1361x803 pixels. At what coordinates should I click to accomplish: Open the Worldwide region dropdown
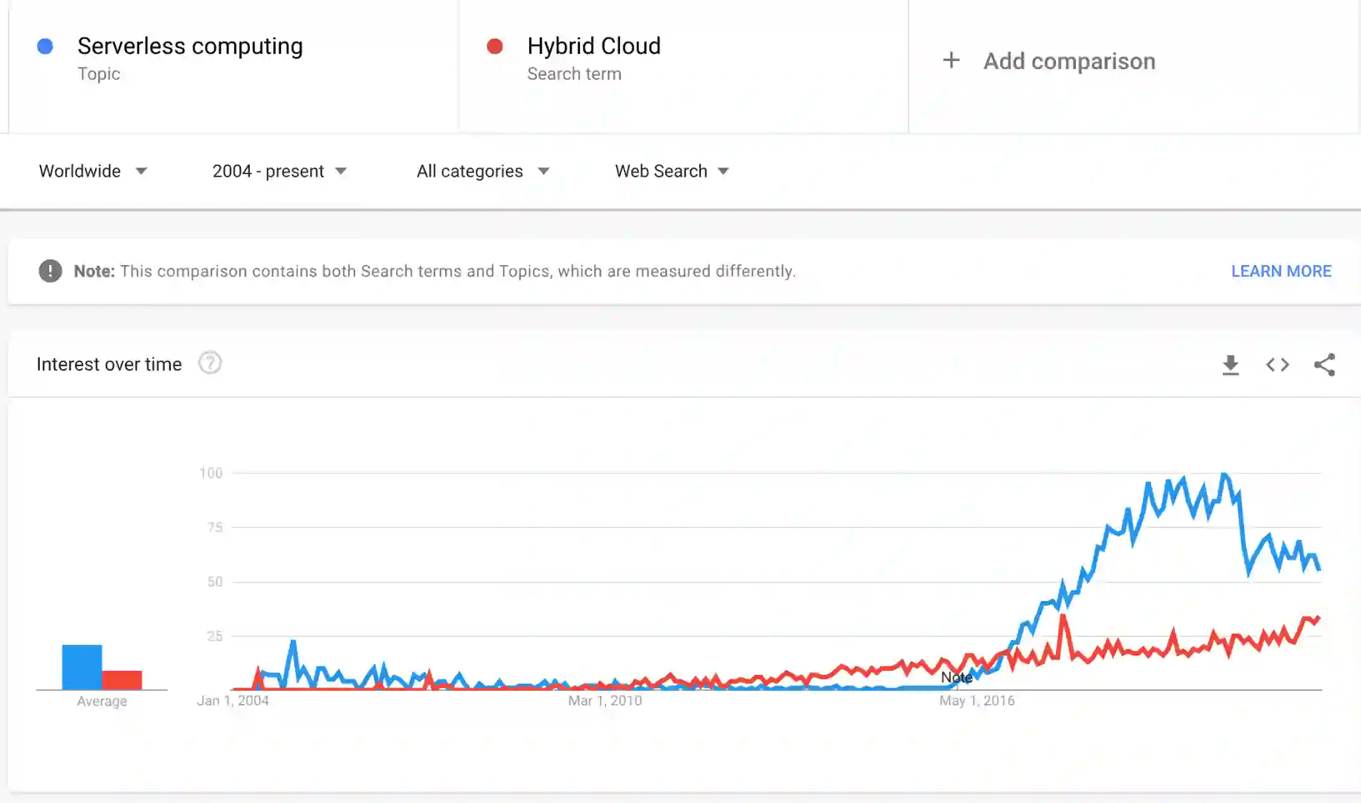92,171
